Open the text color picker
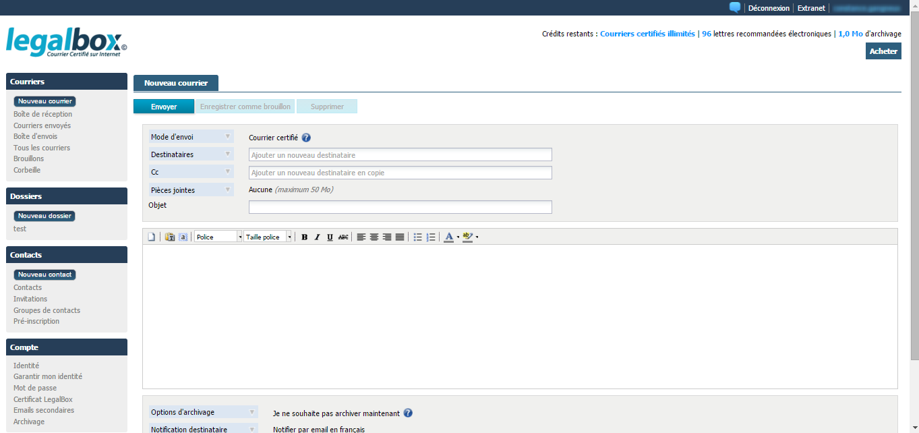 [x=449, y=237]
